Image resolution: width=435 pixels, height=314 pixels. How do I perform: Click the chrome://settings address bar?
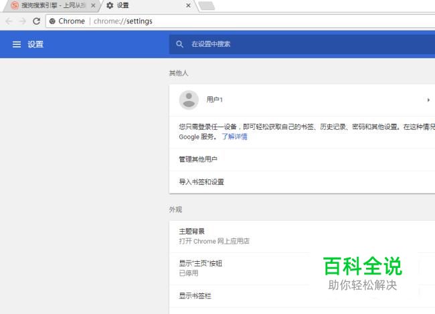tap(240, 21)
